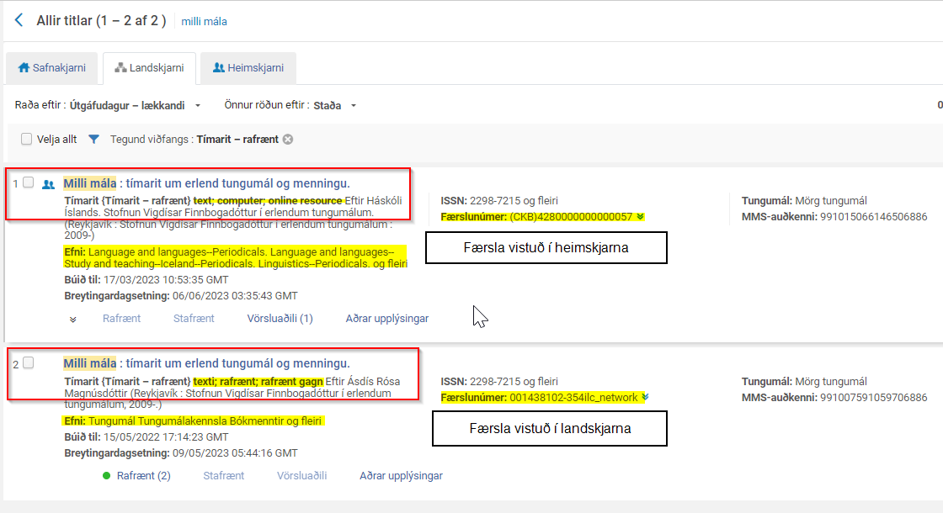Open Aðrar upplýsingar for record 2
This screenshot has width=943, height=513.
(401, 476)
